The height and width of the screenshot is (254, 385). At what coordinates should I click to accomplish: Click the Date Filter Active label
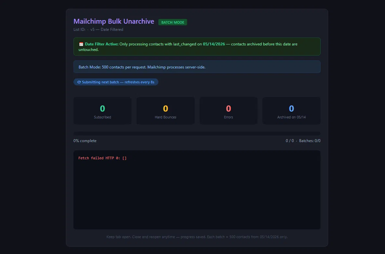point(102,44)
